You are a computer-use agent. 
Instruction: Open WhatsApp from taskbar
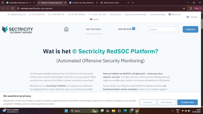(x=131, y=111)
